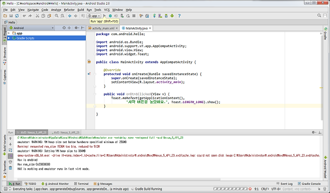The image size is (330, 193).
Task: Toggle the Gradle tool window on right
Action: [x=325, y=33]
